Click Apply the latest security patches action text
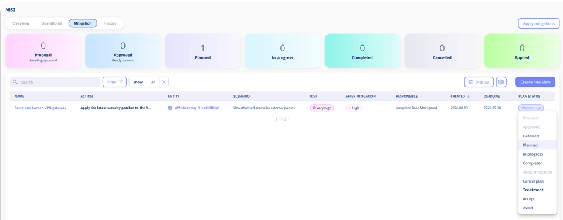 point(116,108)
